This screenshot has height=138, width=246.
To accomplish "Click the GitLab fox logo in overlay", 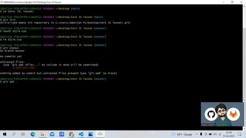I will pos(233,114).
